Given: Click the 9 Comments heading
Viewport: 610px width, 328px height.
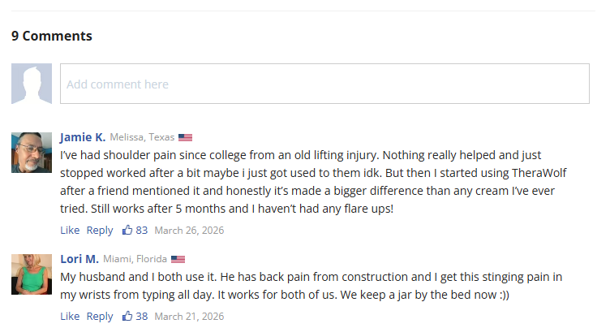Looking at the screenshot, I should tap(52, 36).
